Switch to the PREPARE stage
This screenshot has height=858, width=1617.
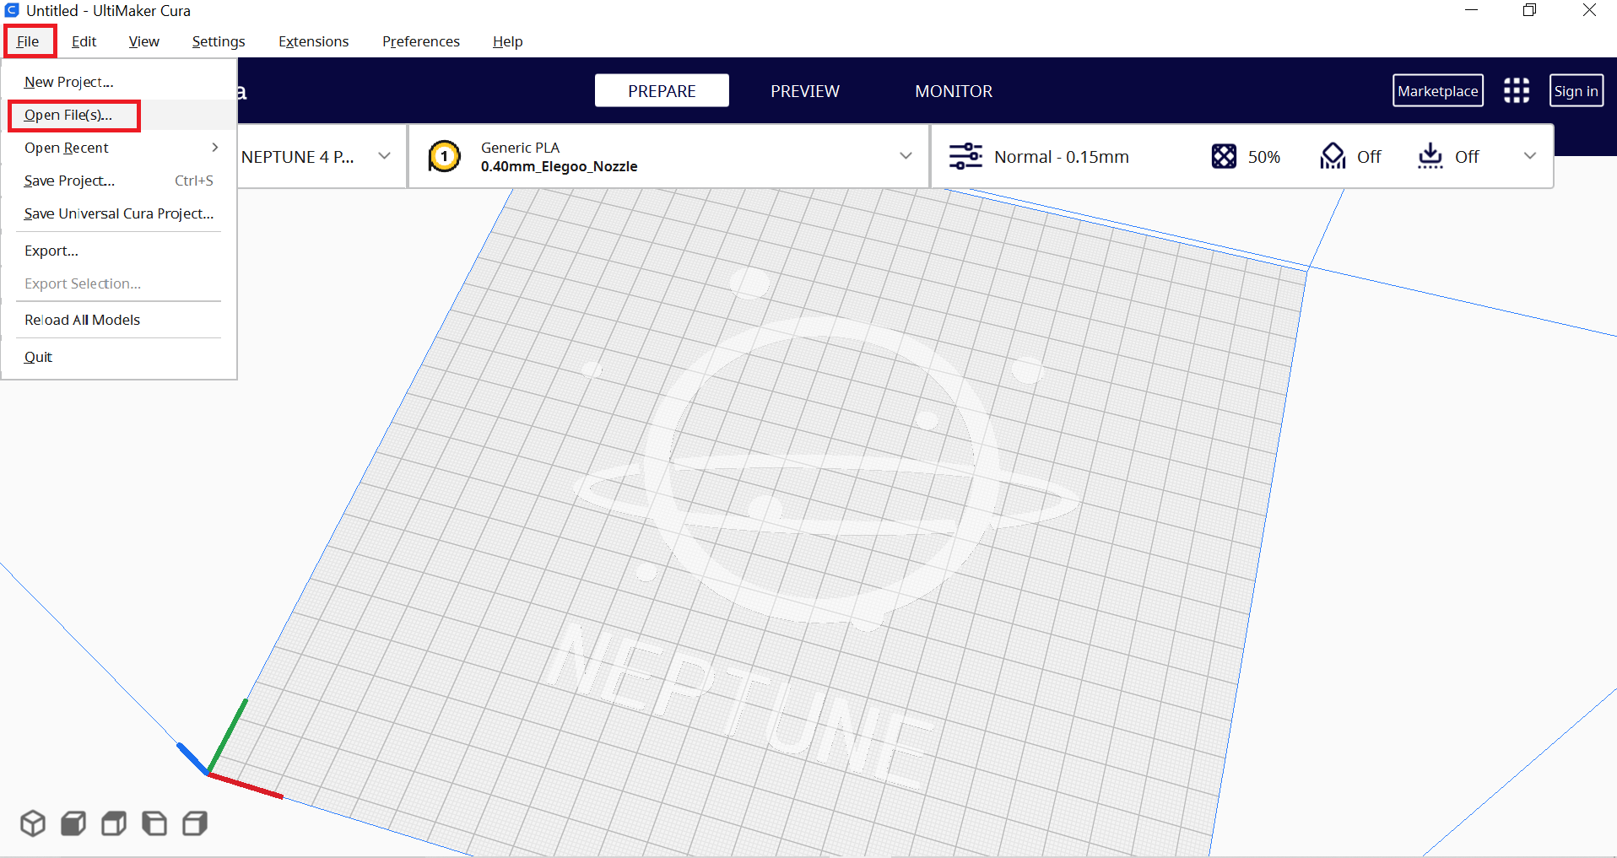662,90
